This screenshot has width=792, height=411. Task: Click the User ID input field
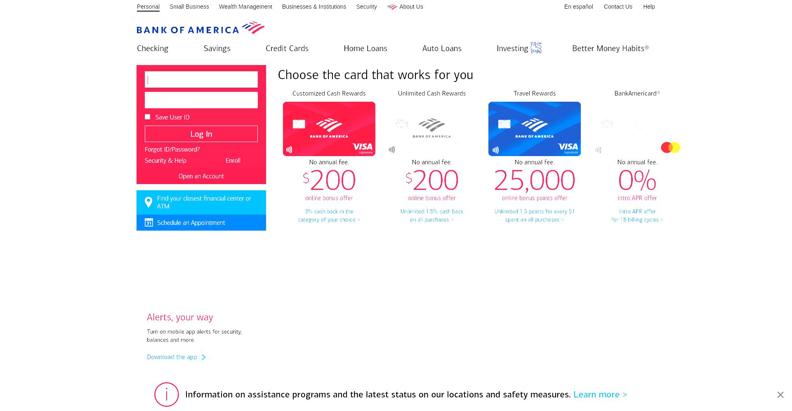click(201, 79)
